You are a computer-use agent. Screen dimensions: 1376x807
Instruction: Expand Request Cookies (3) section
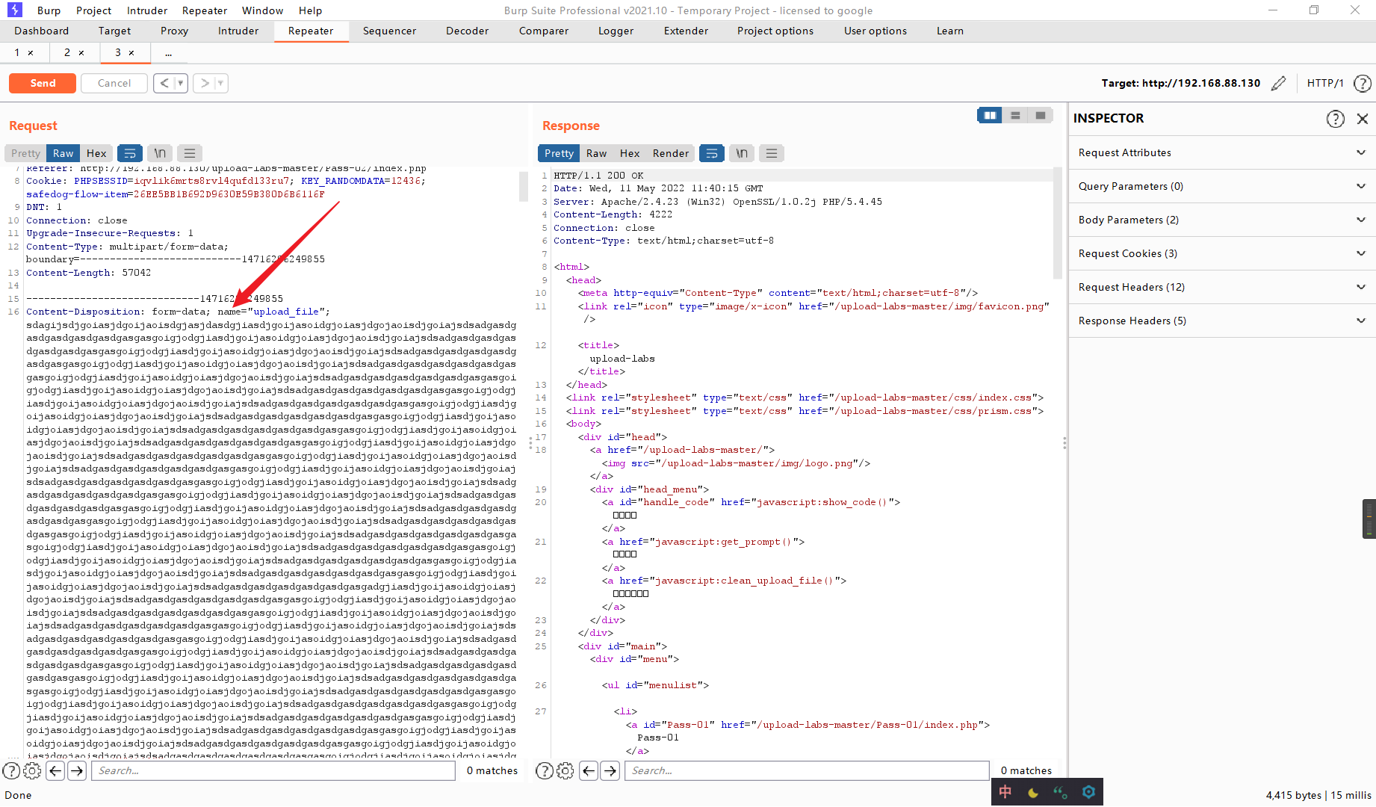1222,253
